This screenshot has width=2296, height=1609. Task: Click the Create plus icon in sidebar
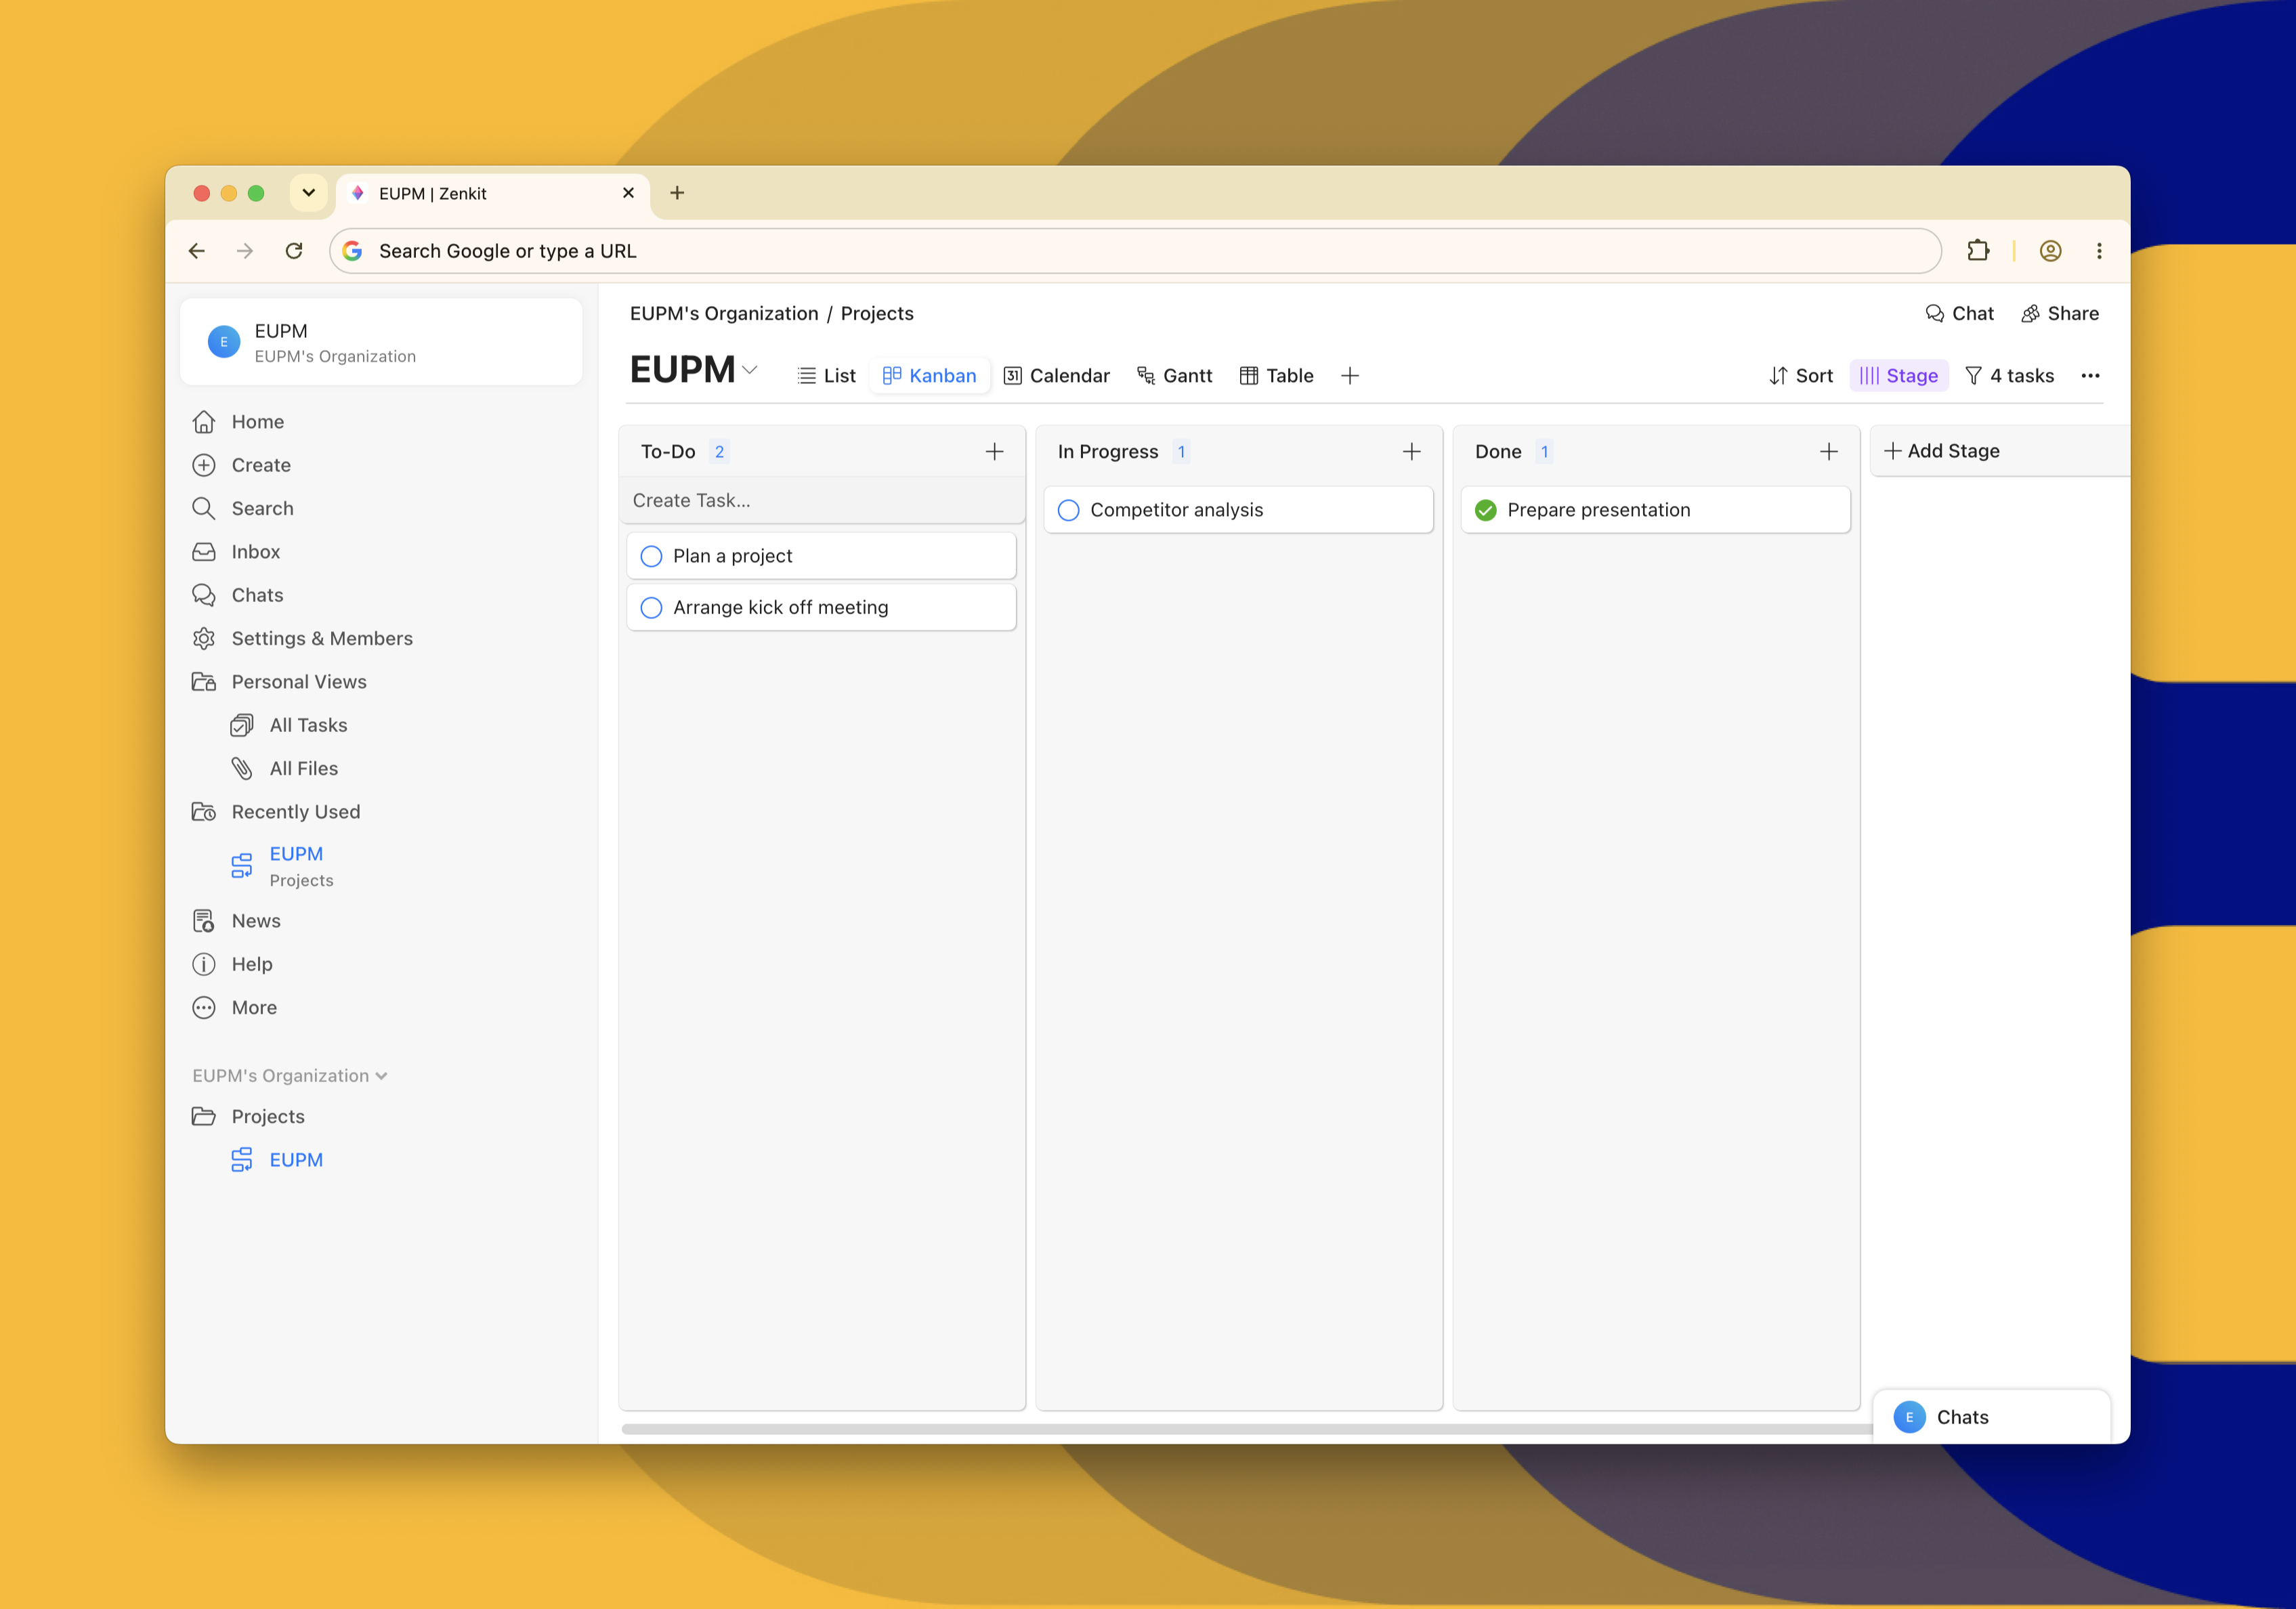pyautogui.click(x=204, y=465)
